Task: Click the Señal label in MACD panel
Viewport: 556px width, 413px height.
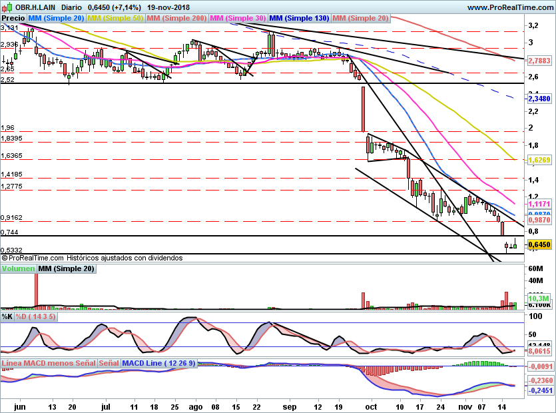Action: click(x=110, y=364)
